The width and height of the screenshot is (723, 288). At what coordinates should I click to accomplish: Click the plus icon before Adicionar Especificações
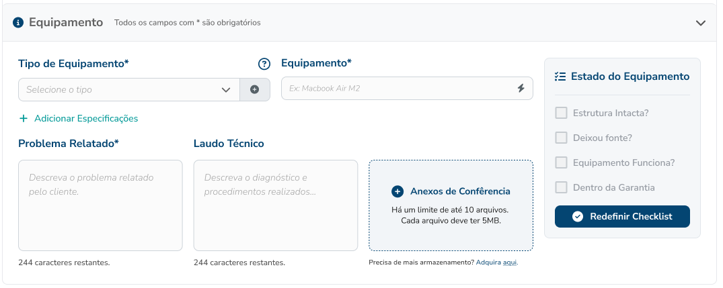(24, 119)
